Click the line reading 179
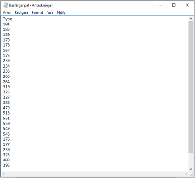The image size is (195, 178). coord(6,40)
